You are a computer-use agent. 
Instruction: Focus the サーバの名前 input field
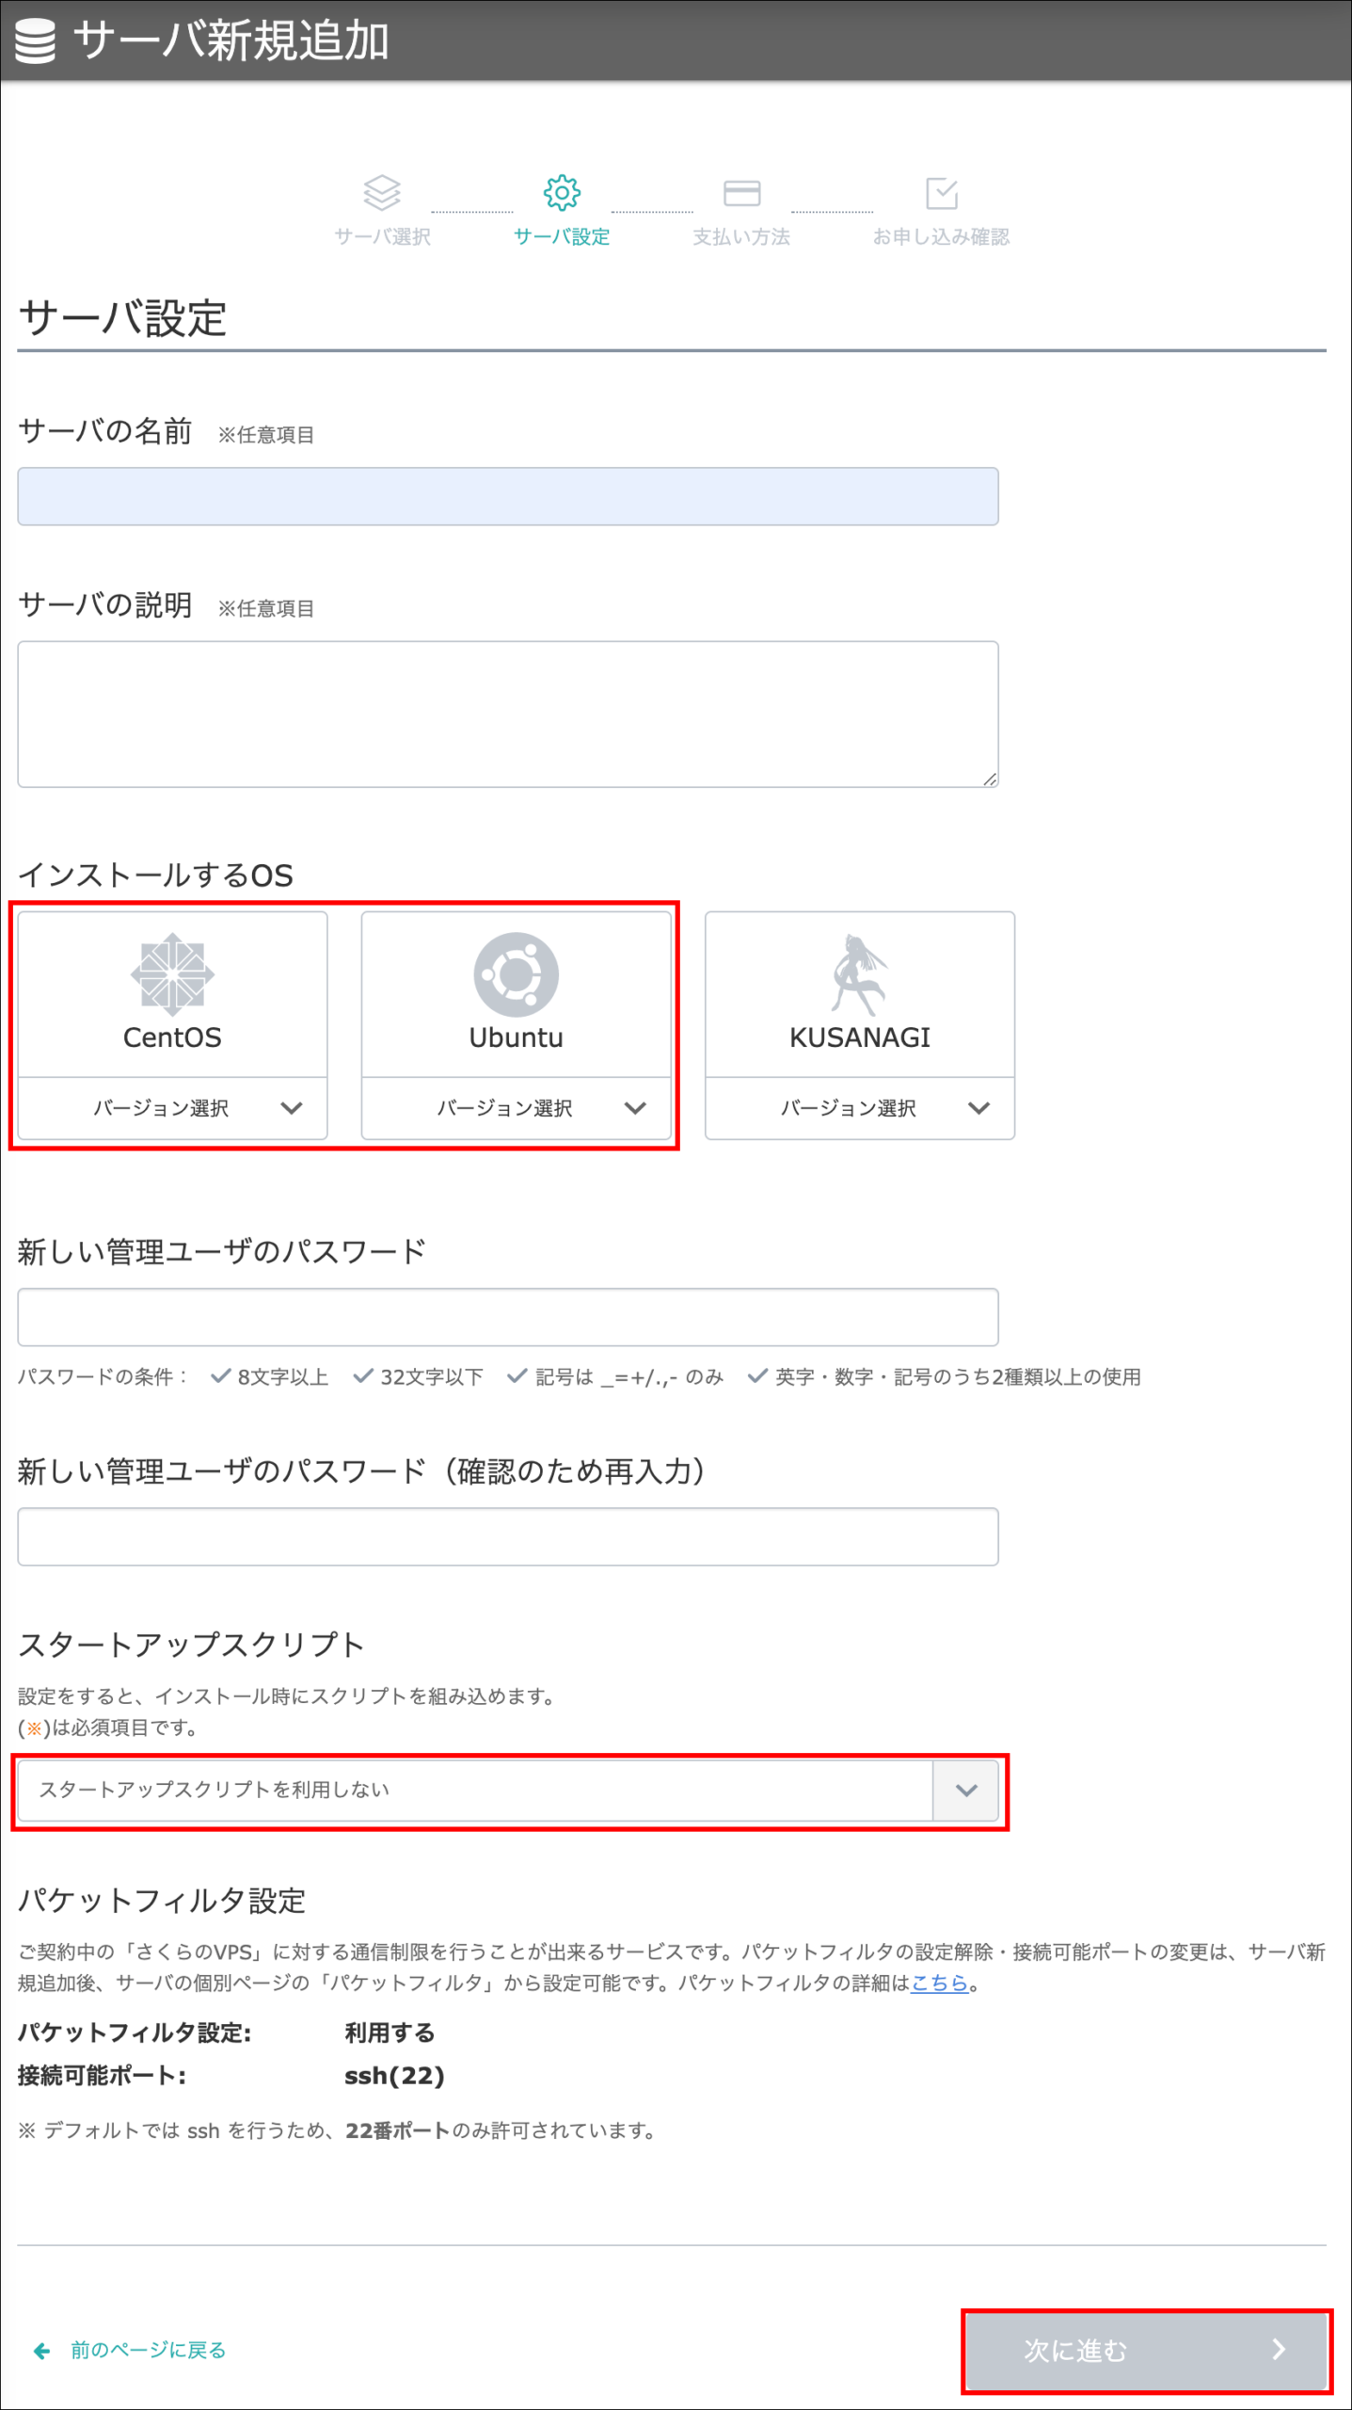pyautogui.click(x=508, y=496)
